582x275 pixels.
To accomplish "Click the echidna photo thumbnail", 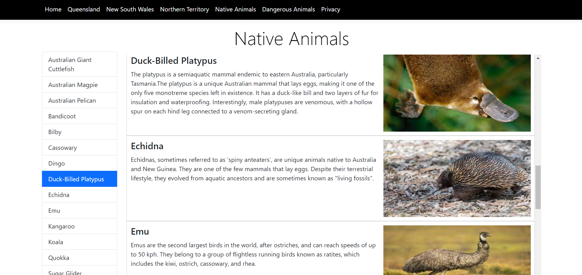I will [457, 179].
